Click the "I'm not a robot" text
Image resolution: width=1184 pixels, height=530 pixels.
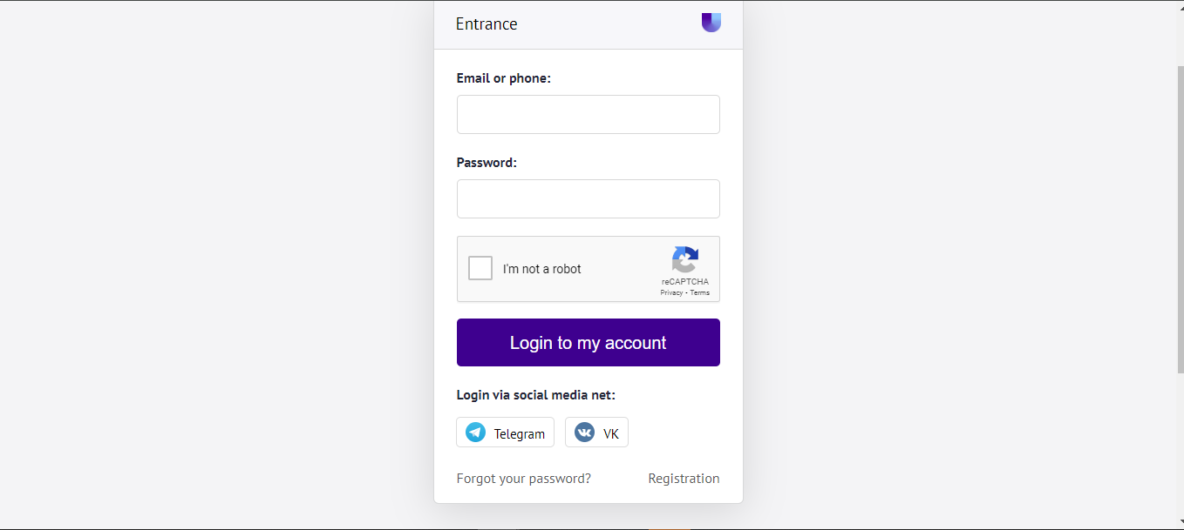tap(541, 269)
